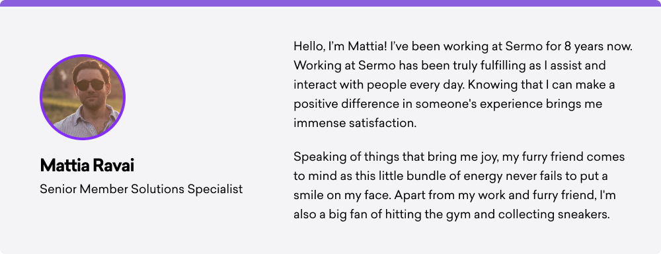The height and width of the screenshot is (254, 661).
Task: Click the Senior Member Solutions Specialist title
Action: [x=141, y=189]
